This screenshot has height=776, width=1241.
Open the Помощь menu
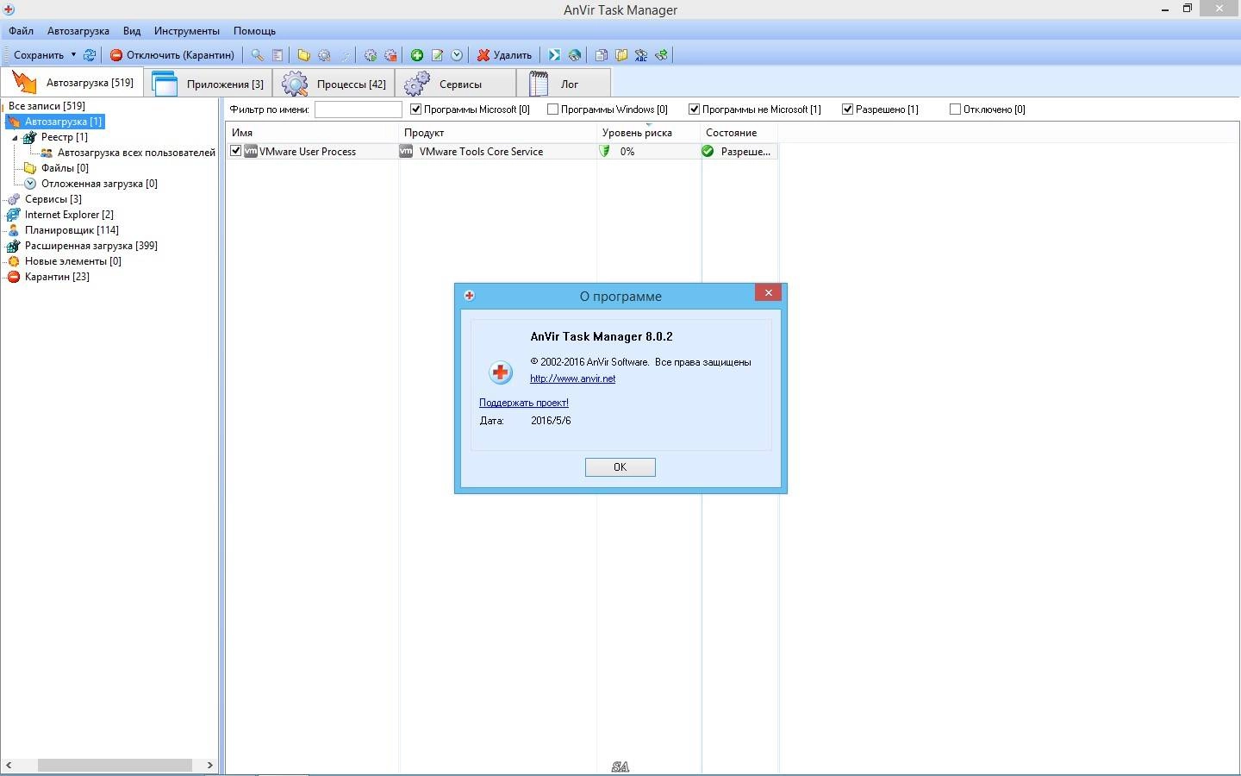[254, 31]
